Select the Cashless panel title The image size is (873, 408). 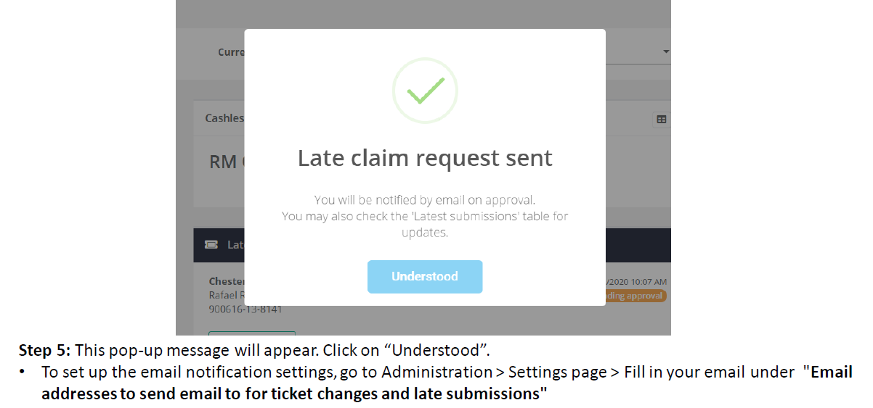(224, 118)
